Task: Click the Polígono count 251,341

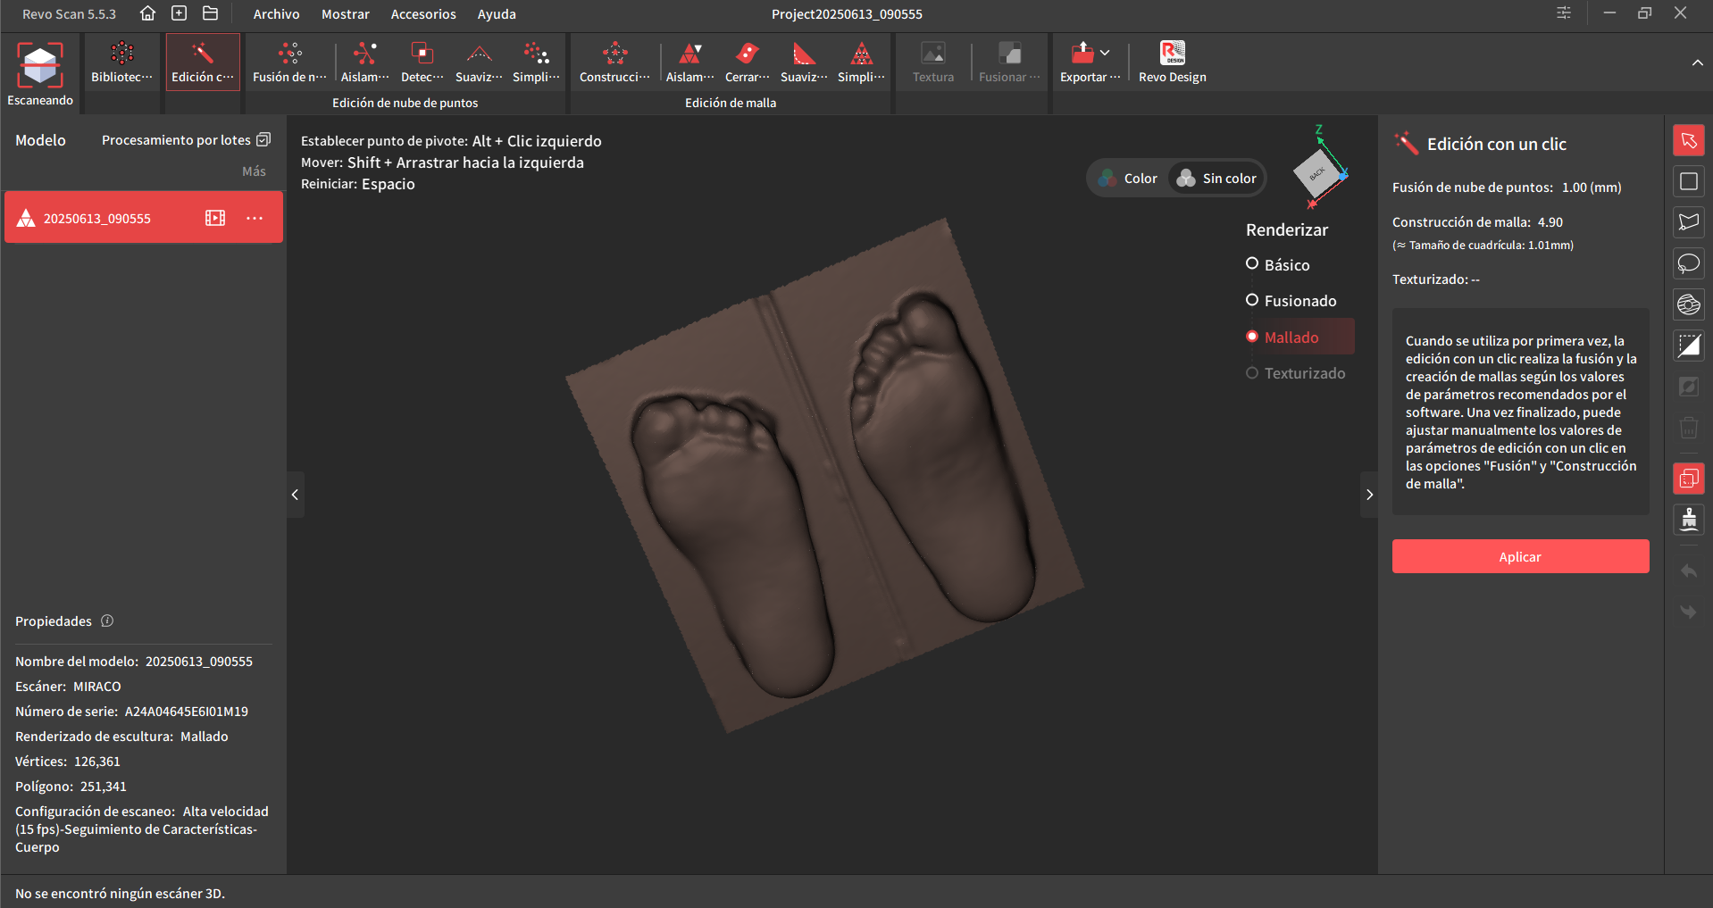Action: point(104,786)
